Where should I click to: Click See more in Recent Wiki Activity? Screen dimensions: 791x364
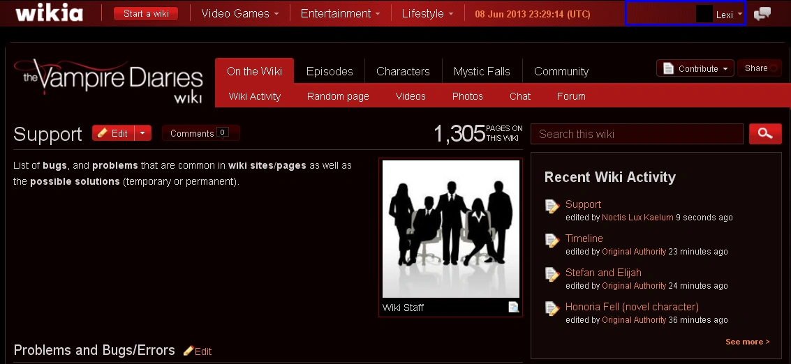tap(748, 342)
